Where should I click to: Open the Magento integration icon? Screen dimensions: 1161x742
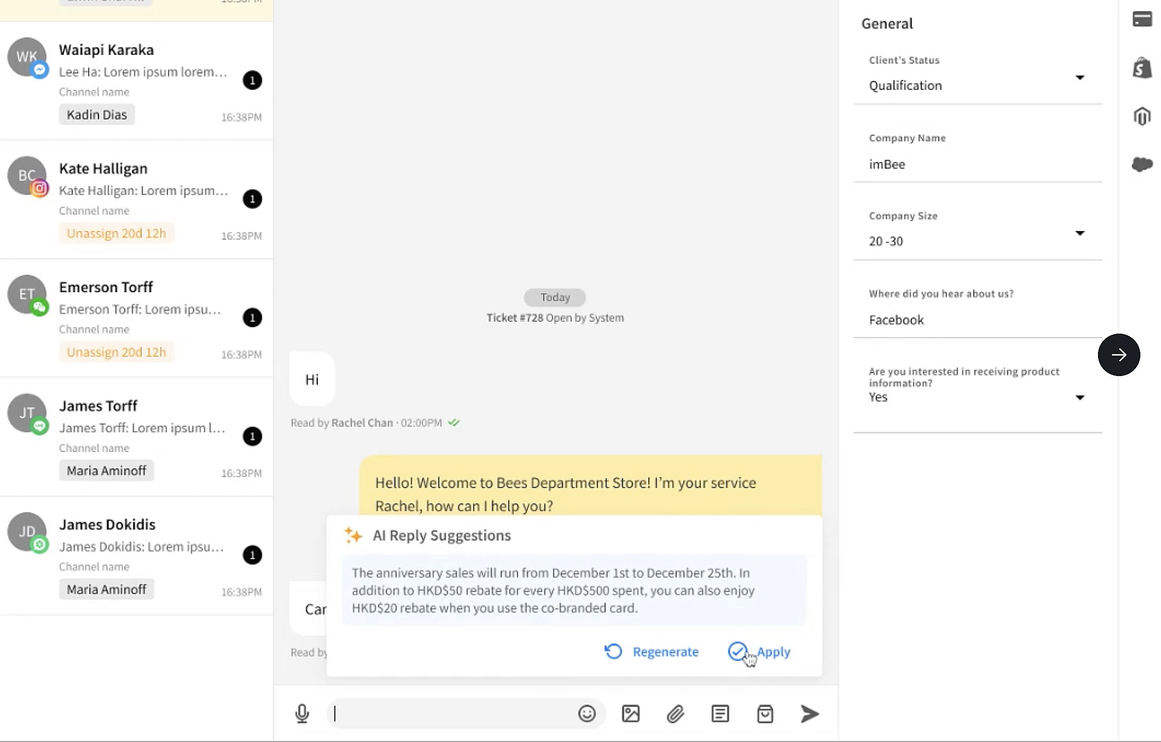[x=1142, y=116]
